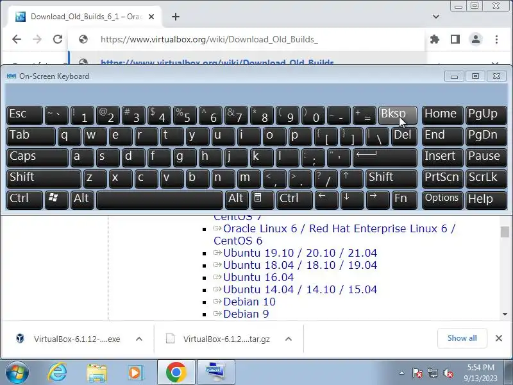Open the Debian 9 download link

246,314
